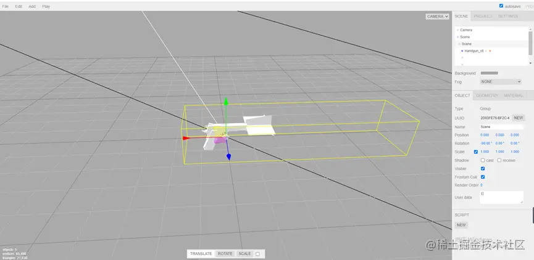
Task: Open the Fog NONE dropdown
Action: tap(501, 81)
